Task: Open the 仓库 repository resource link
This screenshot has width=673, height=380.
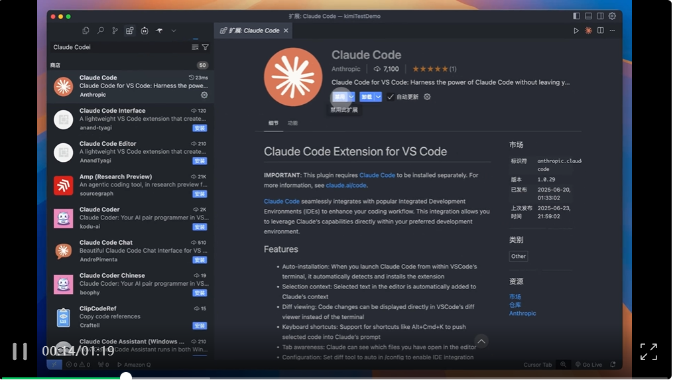Action: pyautogui.click(x=515, y=305)
